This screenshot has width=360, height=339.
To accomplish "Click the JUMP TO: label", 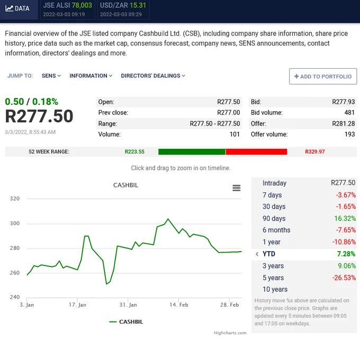I will pos(20,76).
